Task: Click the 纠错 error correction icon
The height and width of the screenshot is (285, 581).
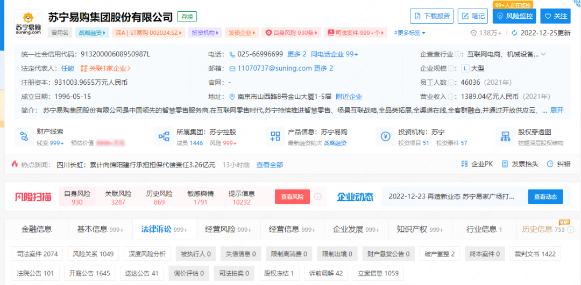Action: pos(550,164)
